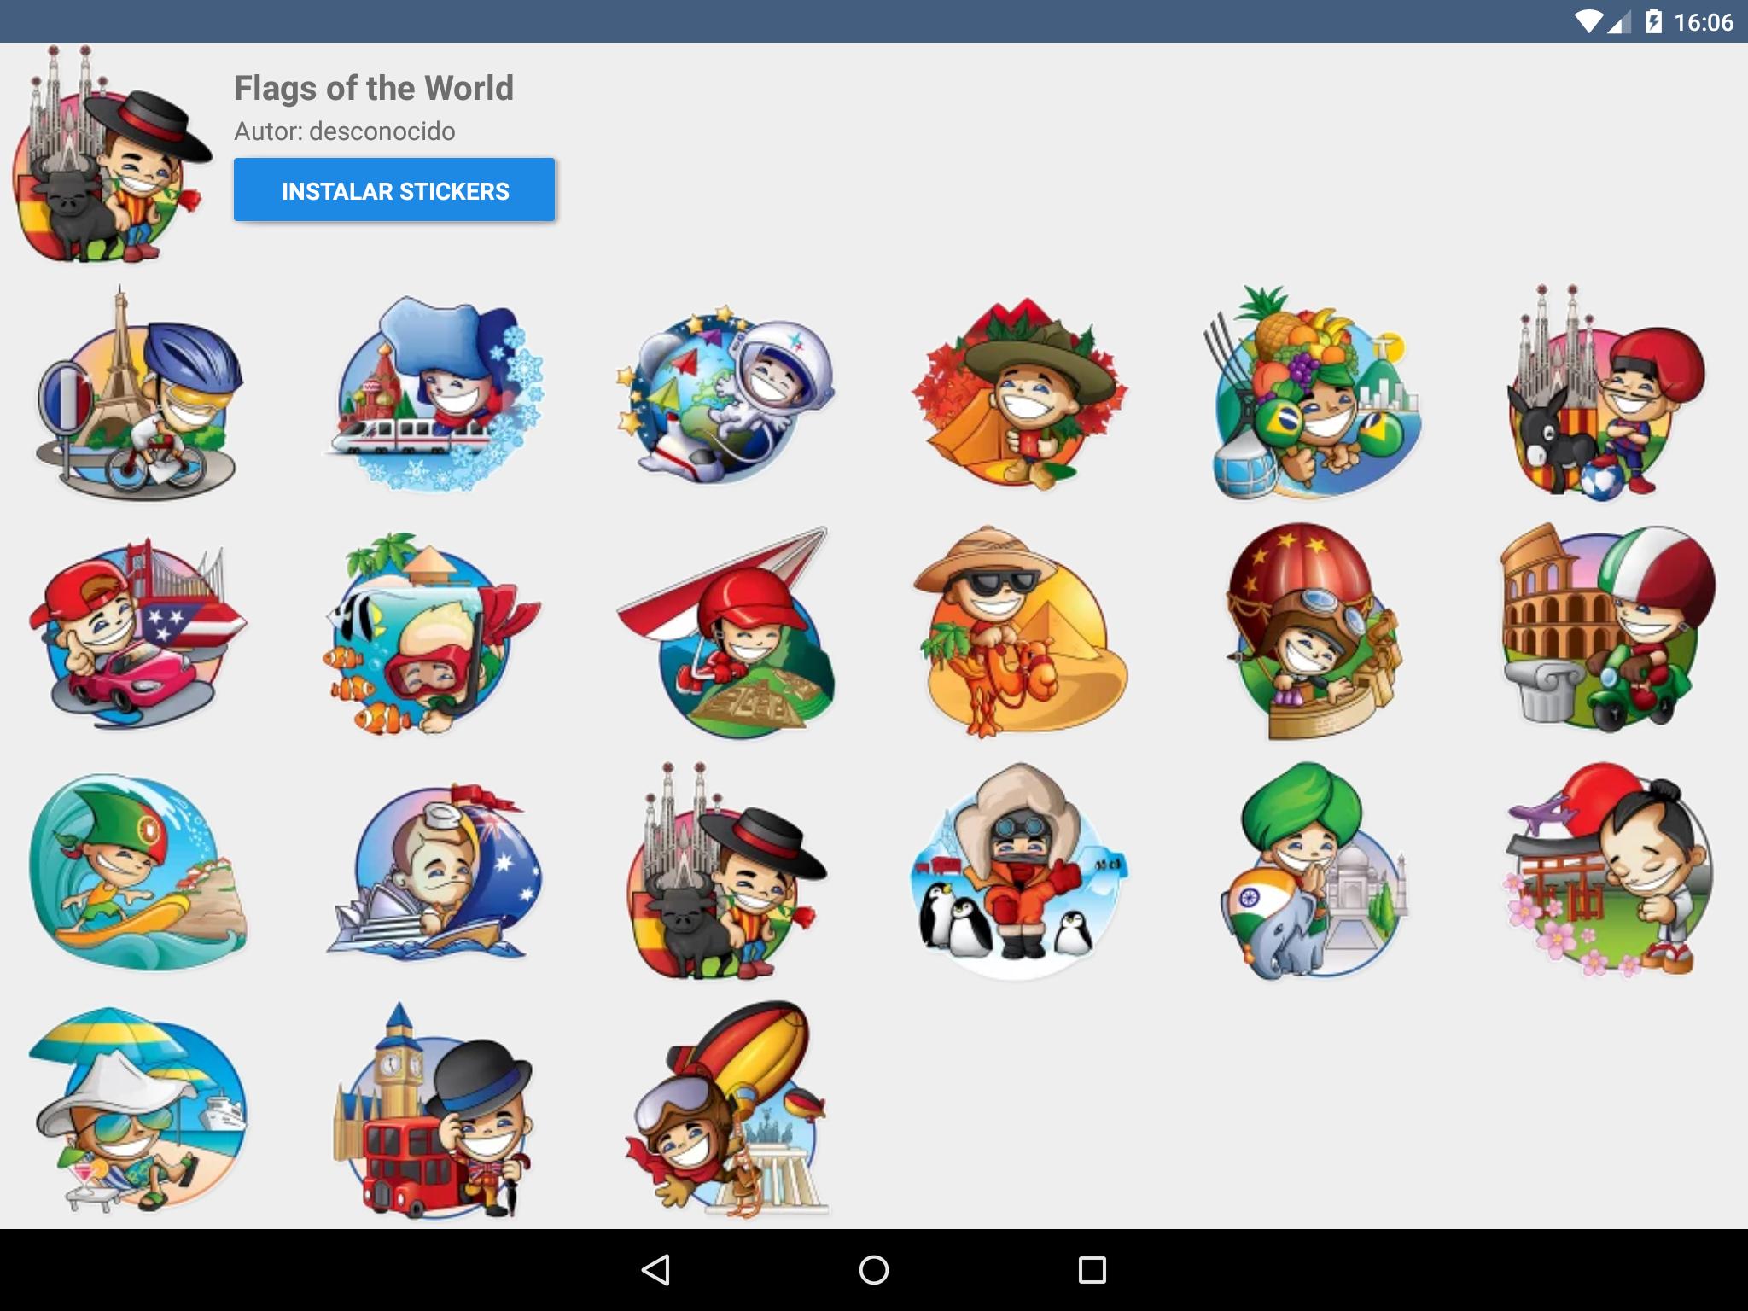Select the USA Golden Gate car sticker

(x=137, y=632)
